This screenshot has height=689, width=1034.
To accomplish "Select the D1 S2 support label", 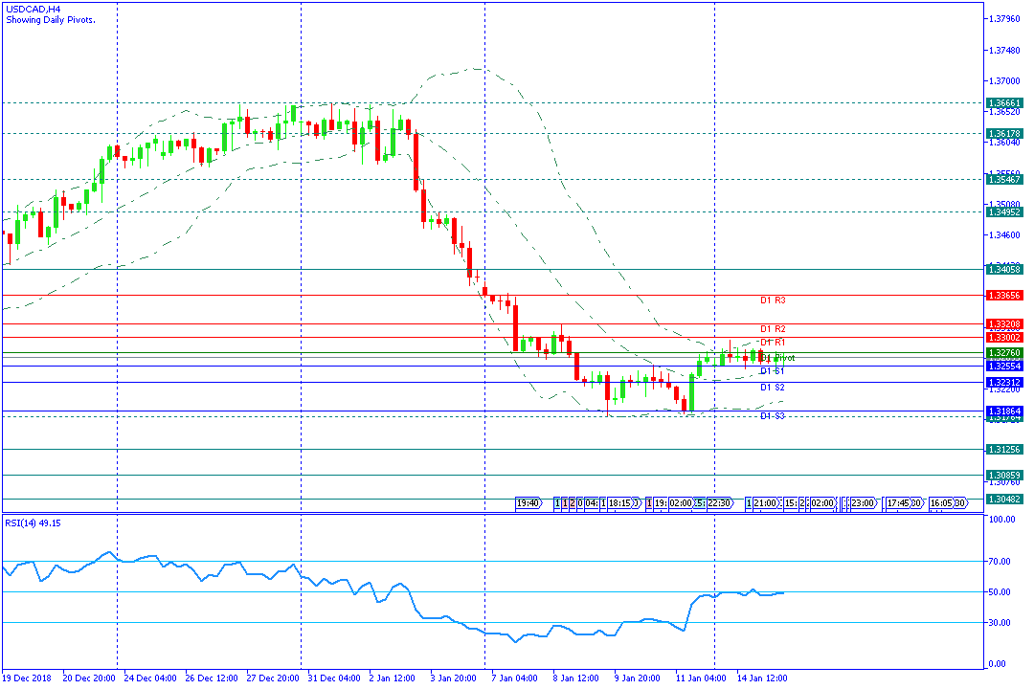I will [x=773, y=388].
